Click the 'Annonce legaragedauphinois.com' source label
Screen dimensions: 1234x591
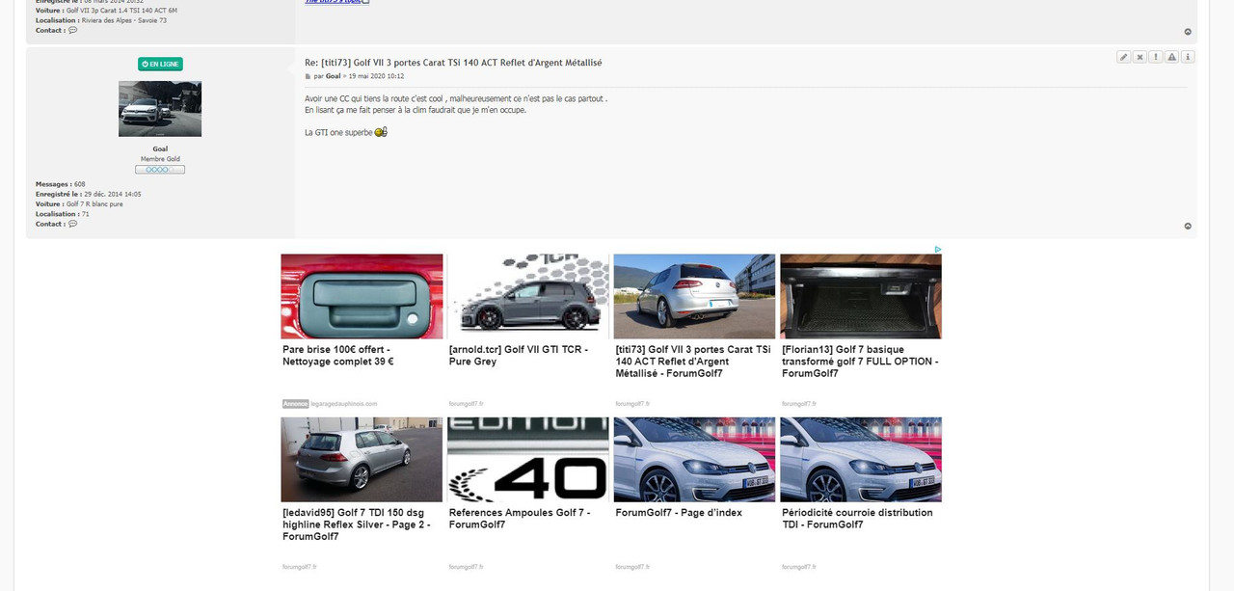tap(330, 404)
